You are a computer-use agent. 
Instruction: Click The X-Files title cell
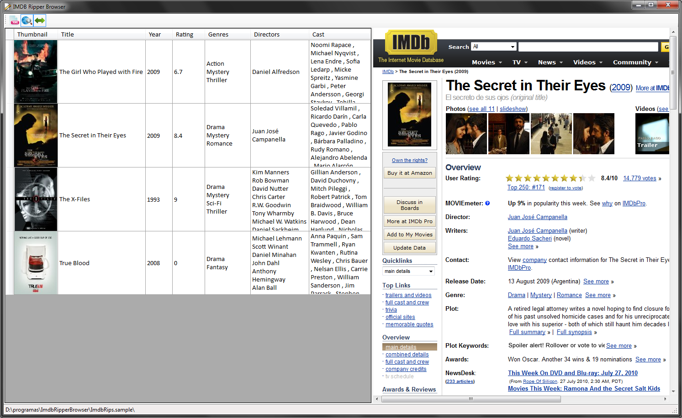(x=101, y=199)
